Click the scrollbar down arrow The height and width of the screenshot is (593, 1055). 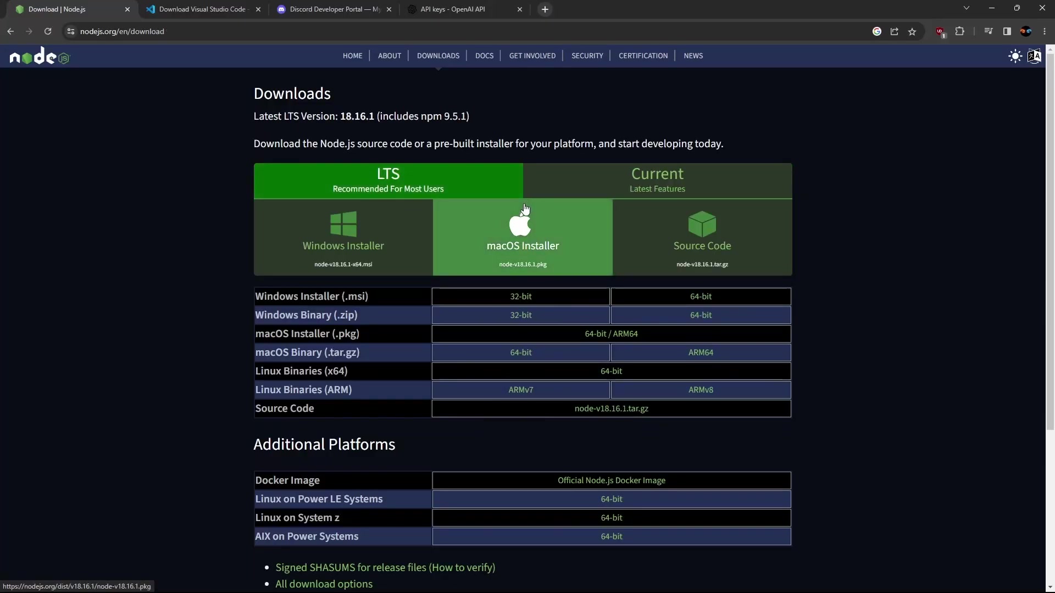1050,588
